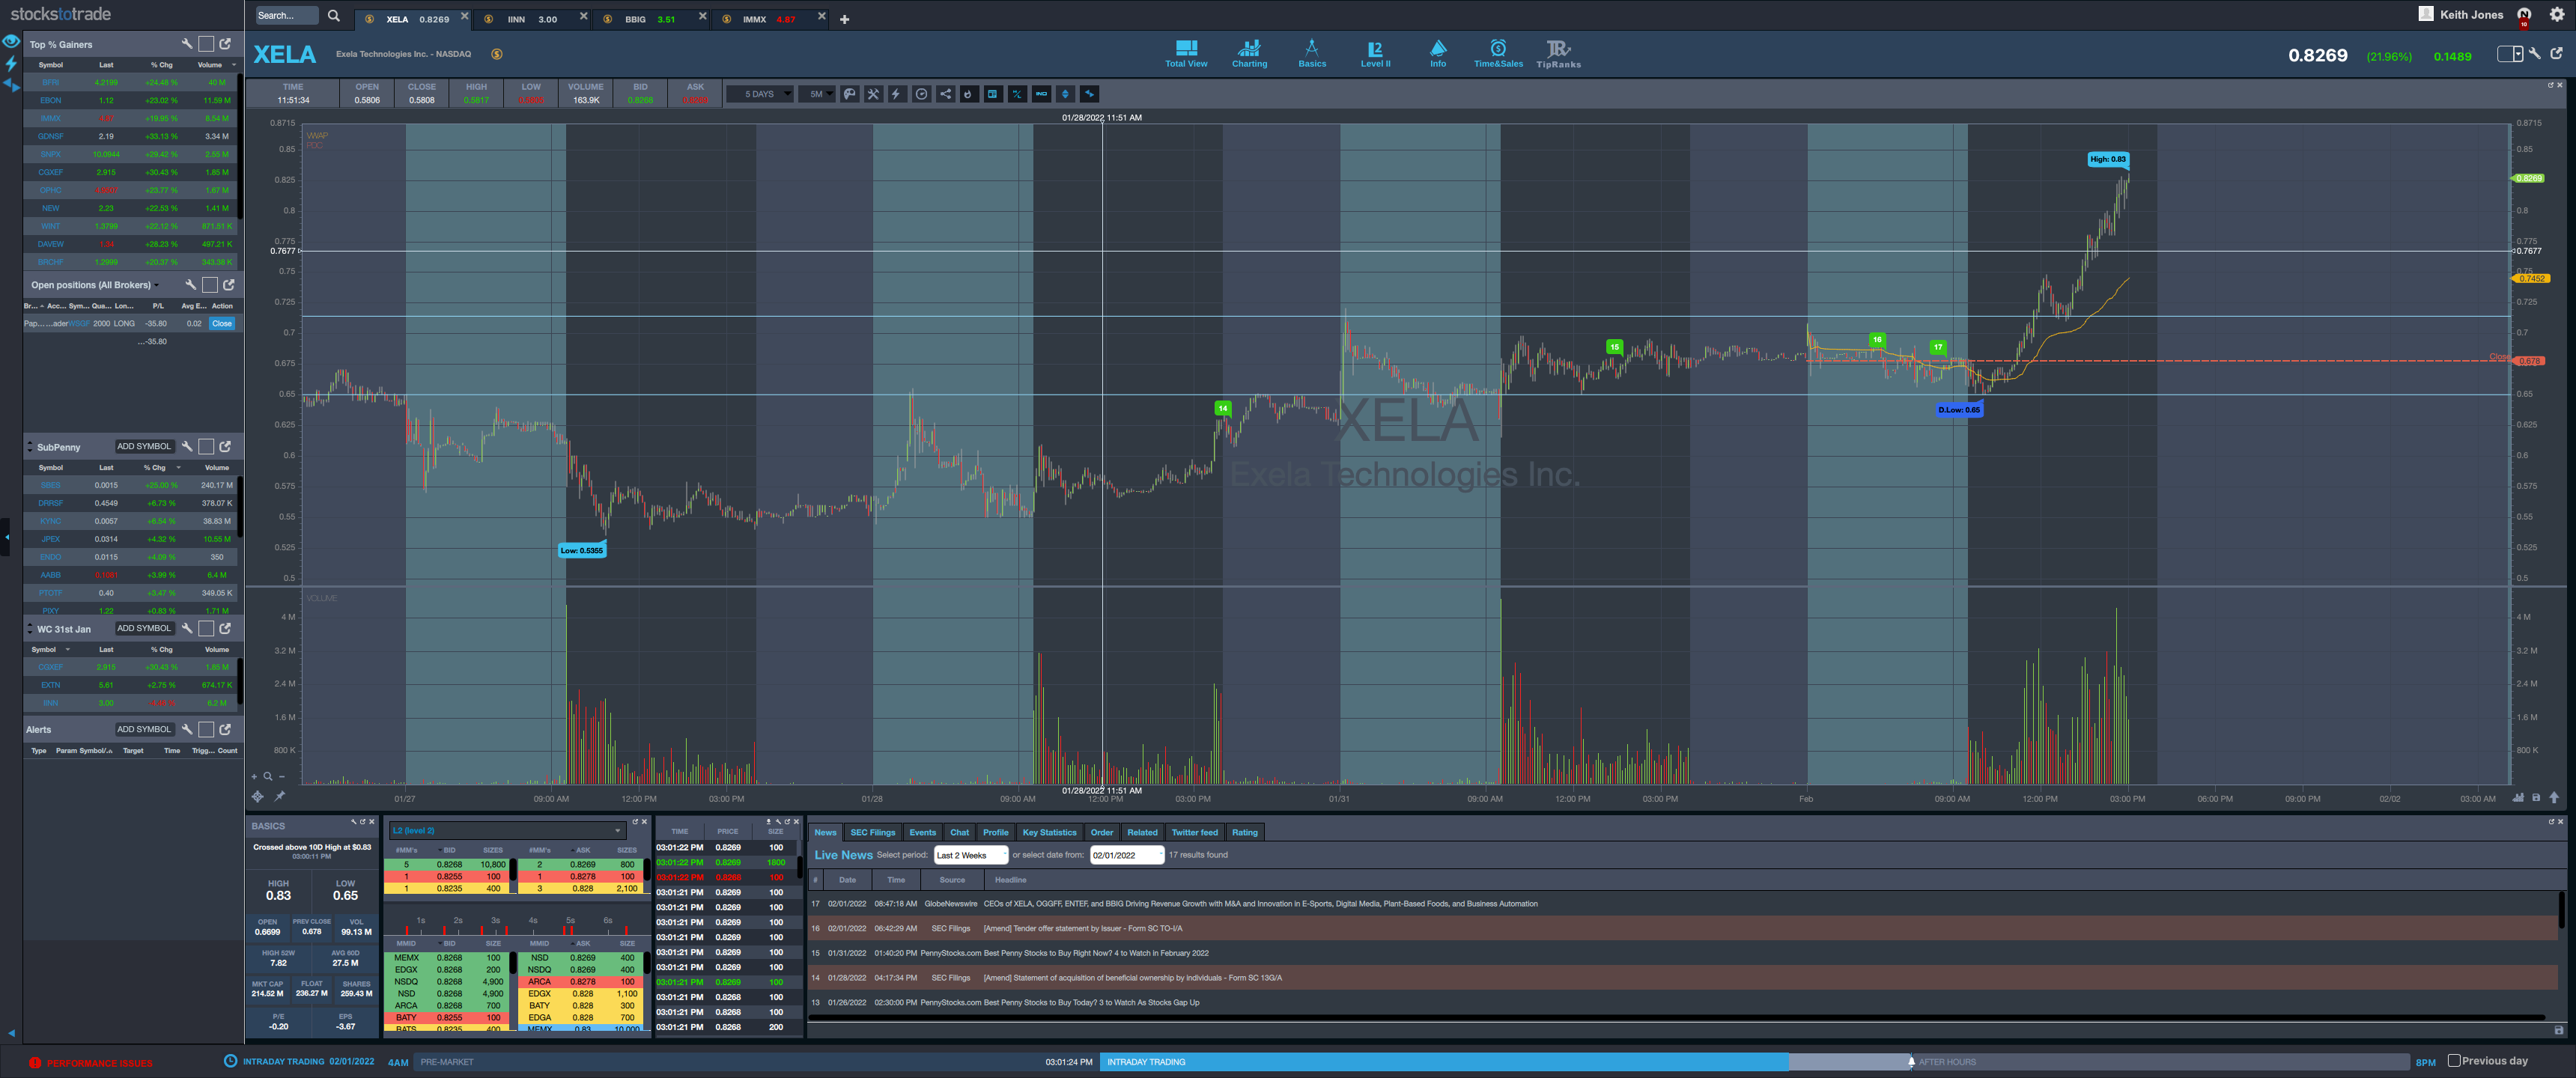
Task: Expand the 5 DAYS range dropdown
Action: (760, 94)
